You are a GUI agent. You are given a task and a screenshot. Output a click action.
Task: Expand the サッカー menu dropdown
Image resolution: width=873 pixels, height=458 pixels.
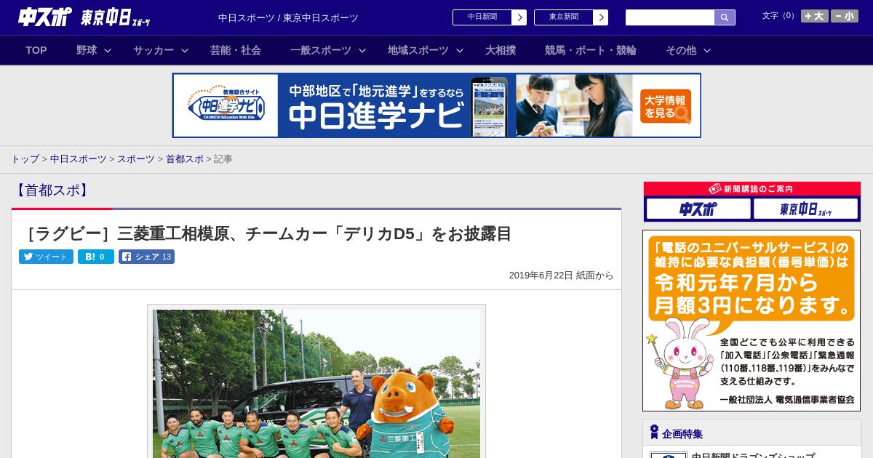click(x=161, y=50)
